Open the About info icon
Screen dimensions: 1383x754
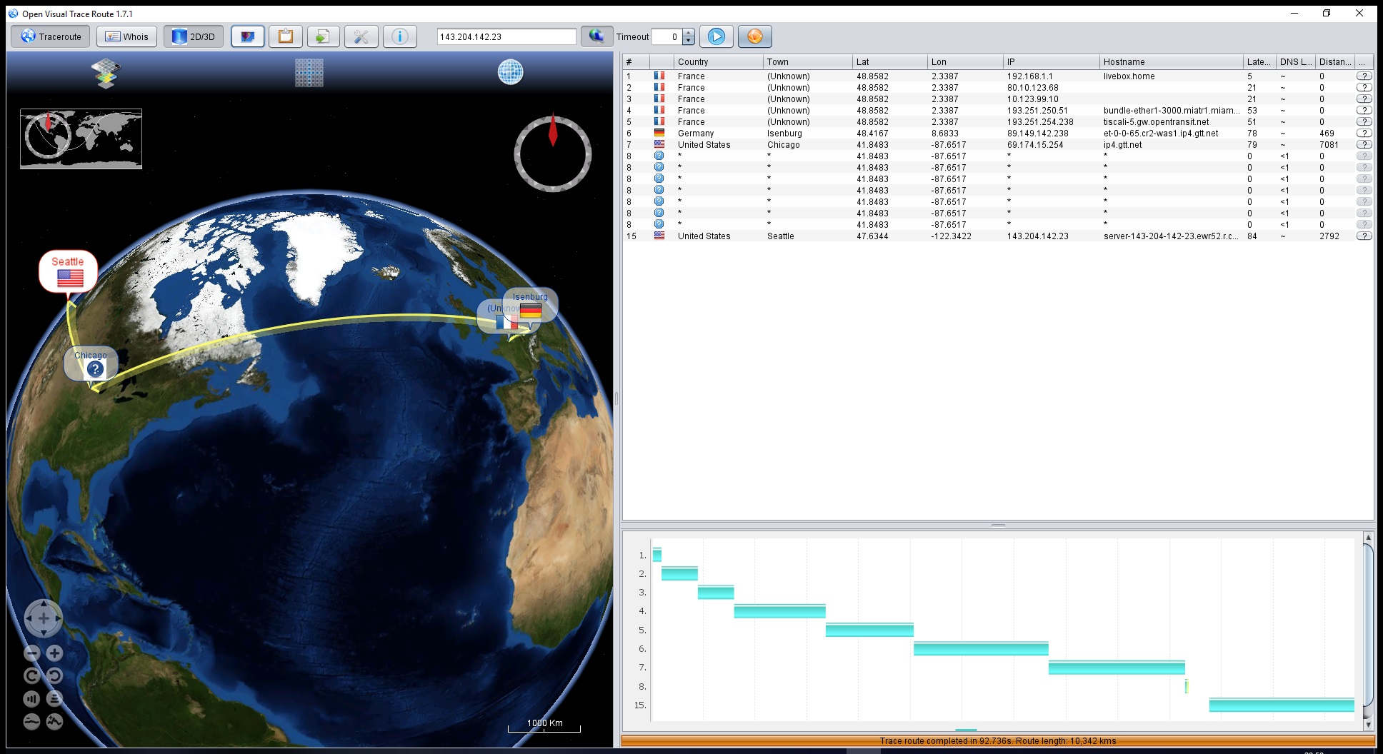pos(400,36)
